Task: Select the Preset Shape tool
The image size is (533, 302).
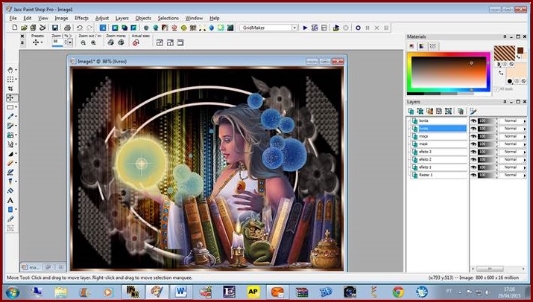Action: point(10,209)
